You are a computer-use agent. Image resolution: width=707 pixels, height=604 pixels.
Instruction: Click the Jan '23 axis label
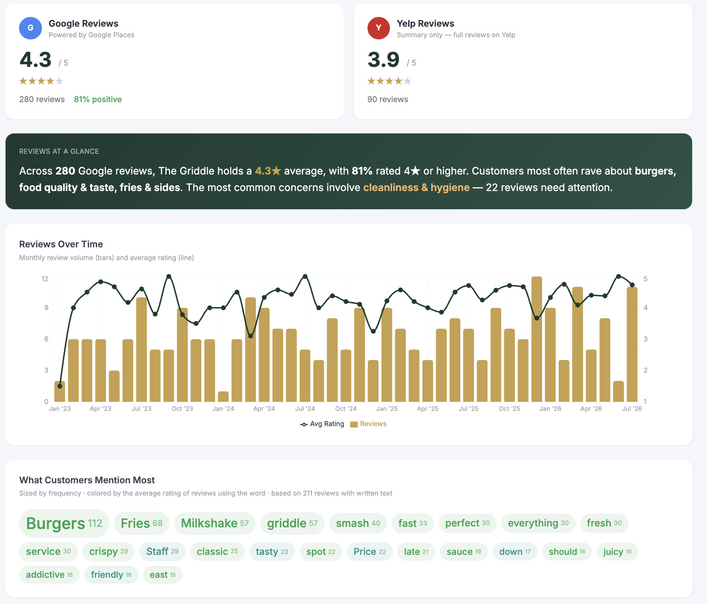(x=60, y=409)
